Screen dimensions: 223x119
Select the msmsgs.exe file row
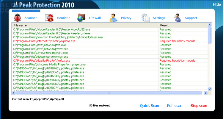[x=110, y=57]
